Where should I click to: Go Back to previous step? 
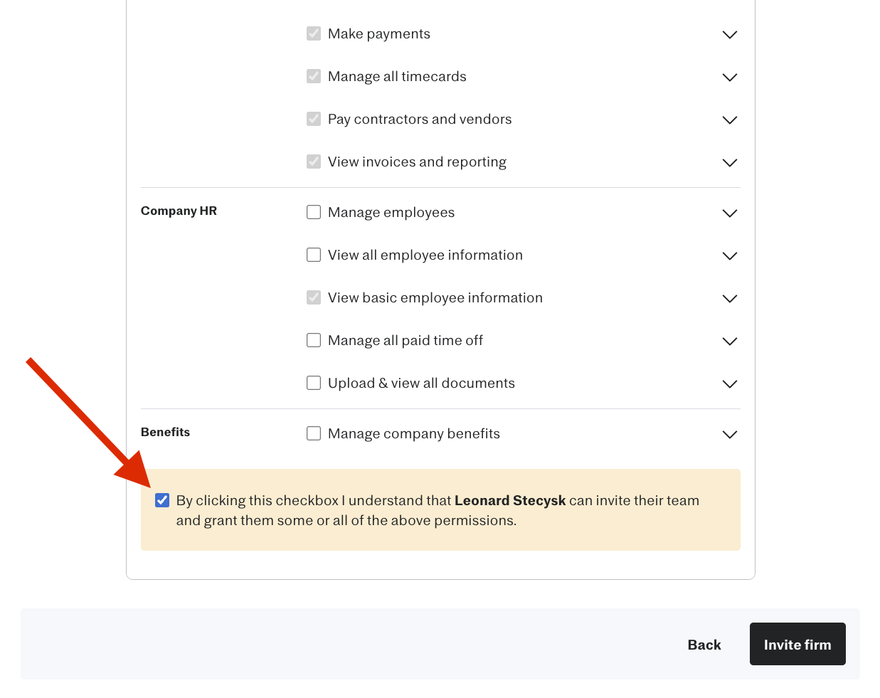coord(704,645)
